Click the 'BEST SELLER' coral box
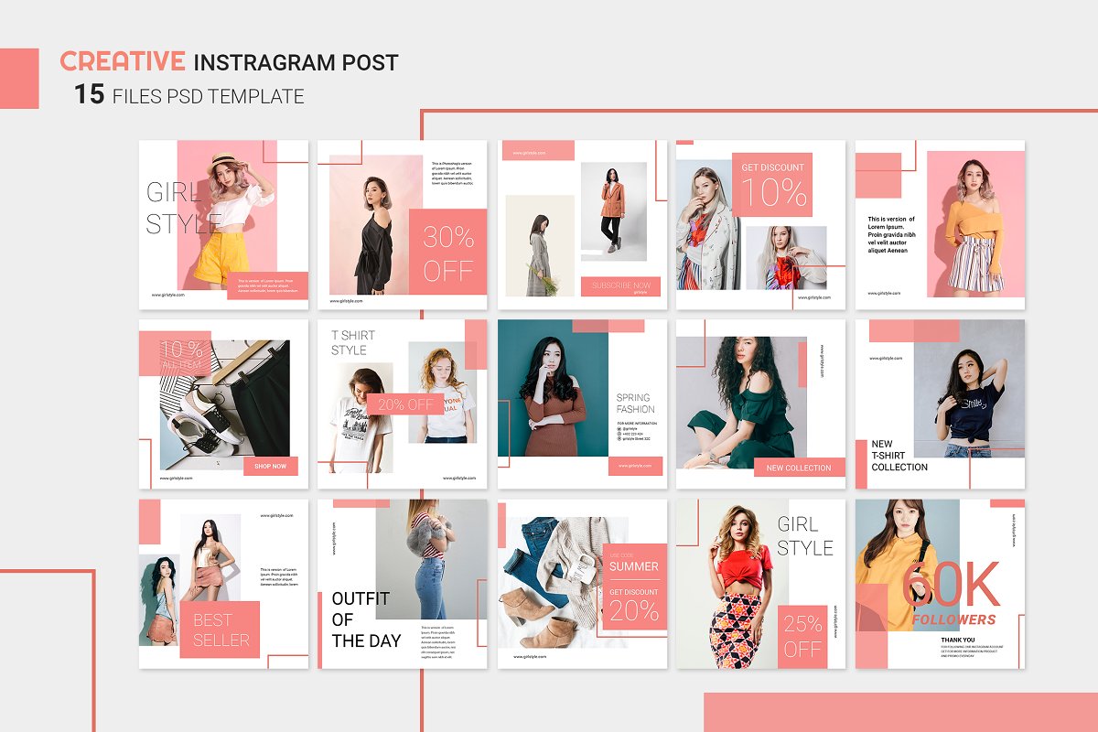Screen dimensions: 1098x732 click(x=220, y=630)
